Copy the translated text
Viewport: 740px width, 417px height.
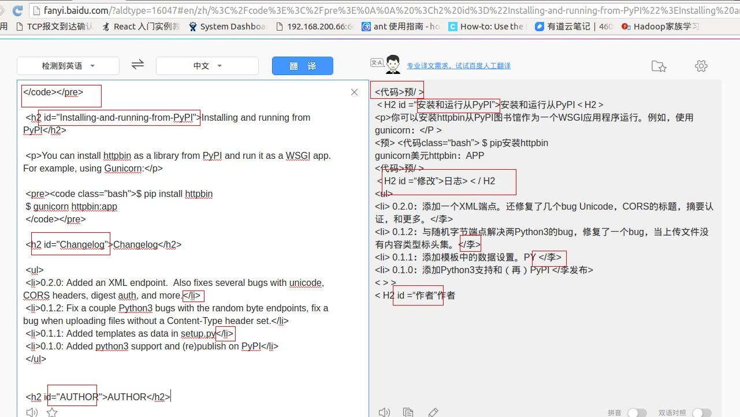pos(408,412)
